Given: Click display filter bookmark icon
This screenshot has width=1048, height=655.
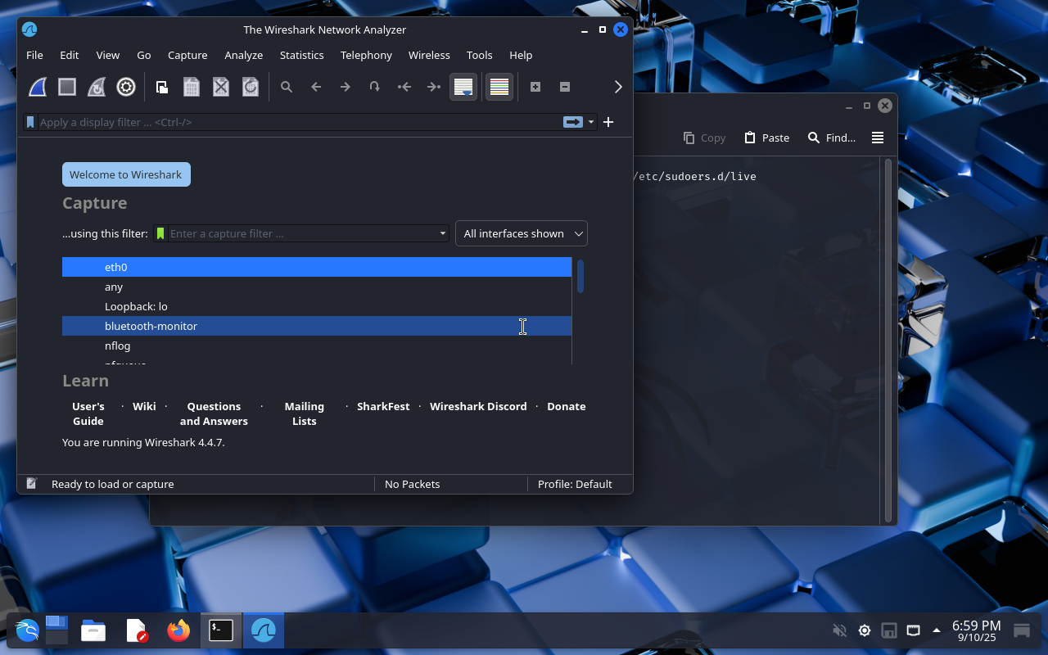Looking at the screenshot, I should point(30,122).
